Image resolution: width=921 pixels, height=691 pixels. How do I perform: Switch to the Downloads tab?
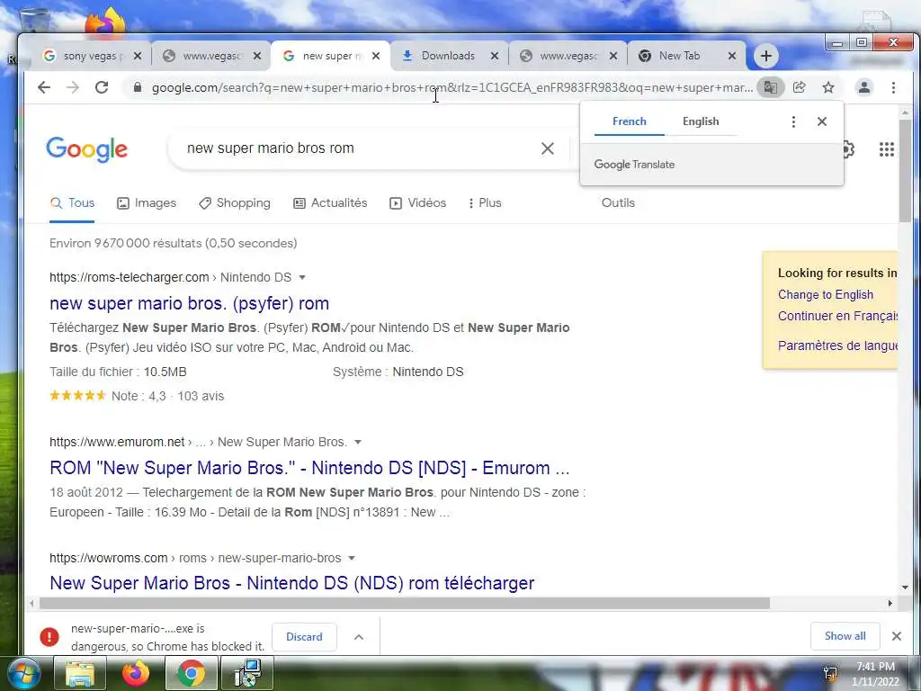coord(448,56)
